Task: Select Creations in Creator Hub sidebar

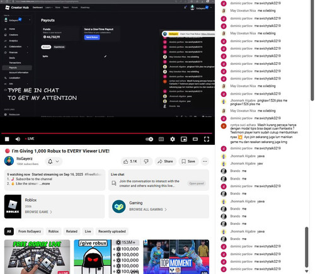Action: (13, 35)
